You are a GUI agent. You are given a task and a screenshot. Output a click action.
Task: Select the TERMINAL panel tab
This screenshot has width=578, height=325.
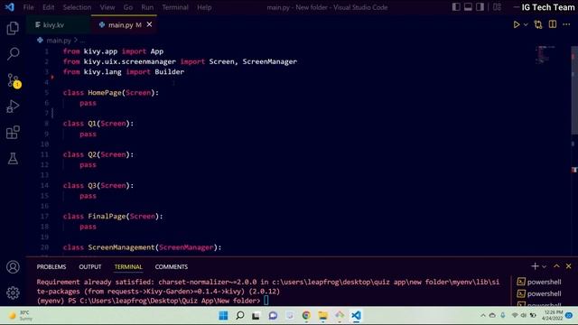[x=128, y=267]
